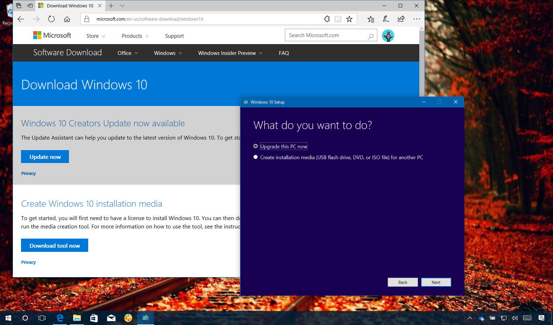Show hidden system tray icons
This screenshot has height=325, width=553.
(470, 318)
